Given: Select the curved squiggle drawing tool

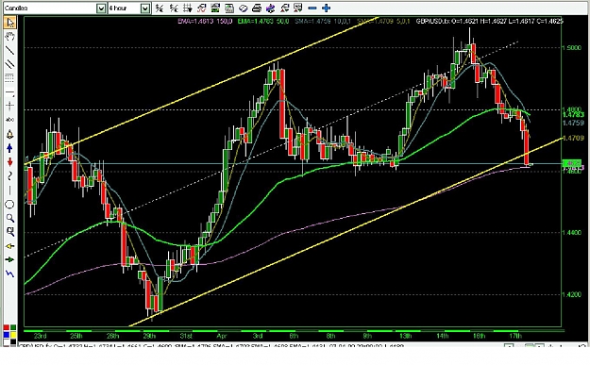Looking at the screenshot, I should 9,176.
